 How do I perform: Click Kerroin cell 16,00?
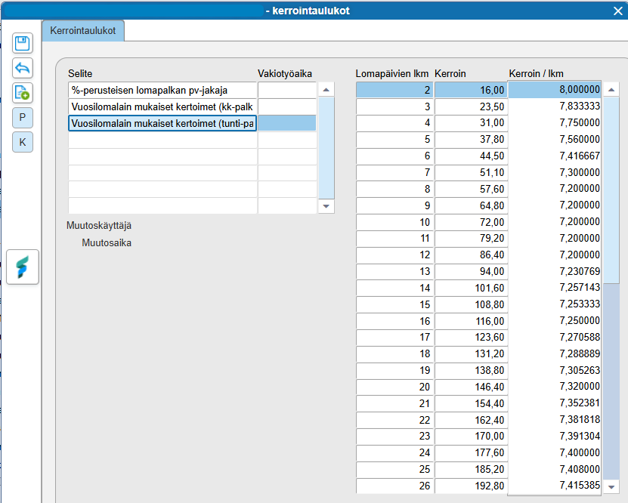click(471, 90)
